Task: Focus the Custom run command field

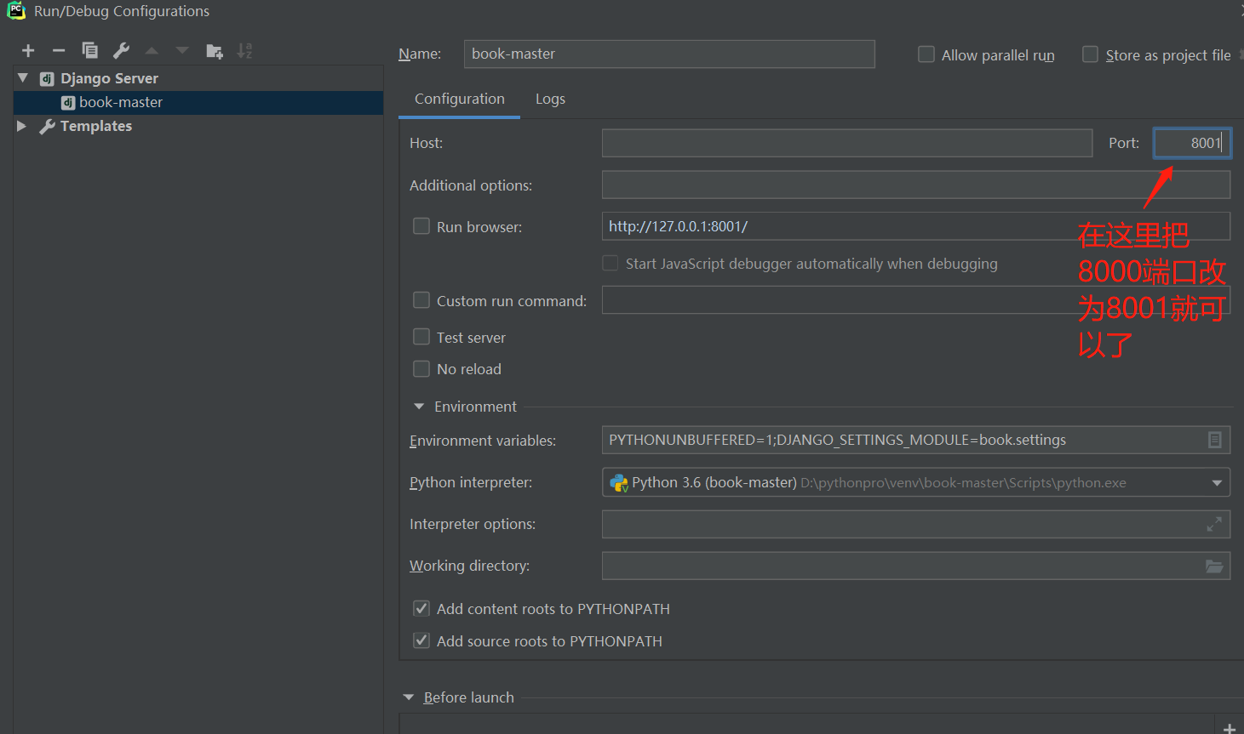Action: click(916, 300)
